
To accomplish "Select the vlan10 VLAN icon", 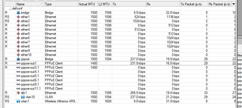I will click(23, 97).
